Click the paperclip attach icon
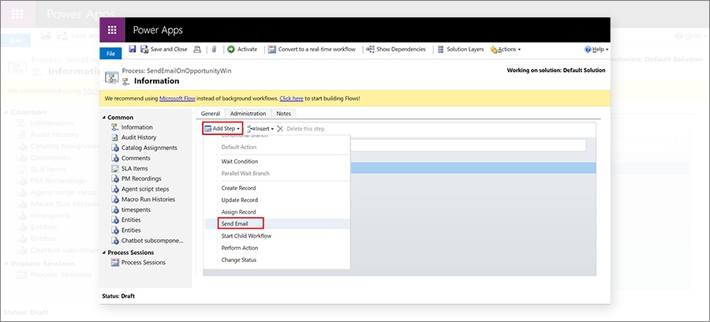Image resolution: width=710 pixels, height=322 pixels. tap(214, 50)
